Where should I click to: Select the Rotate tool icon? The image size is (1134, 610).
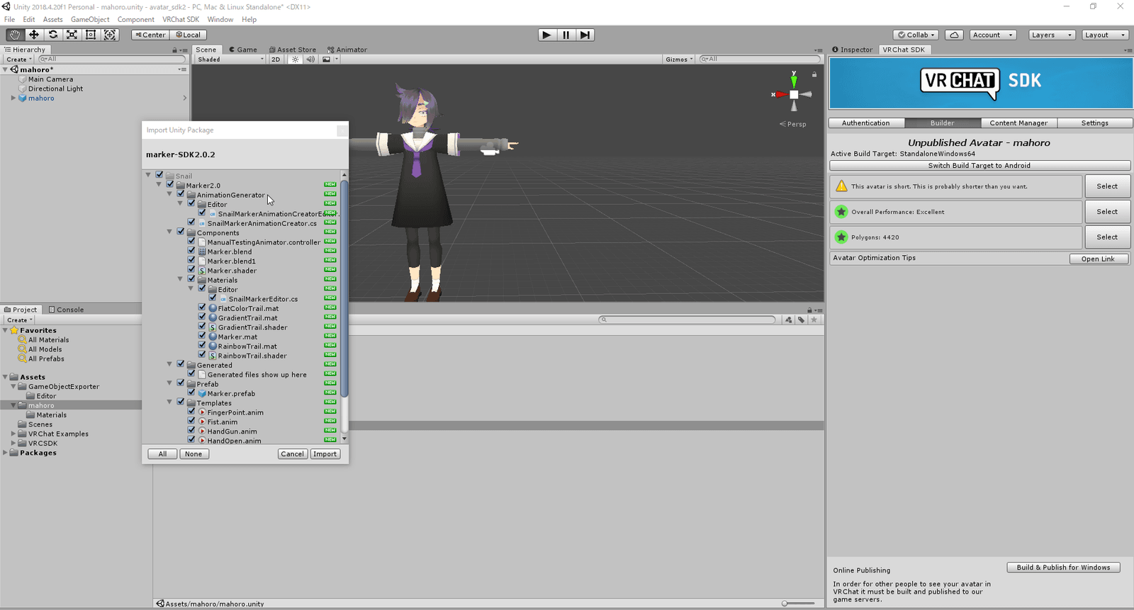tap(52, 35)
